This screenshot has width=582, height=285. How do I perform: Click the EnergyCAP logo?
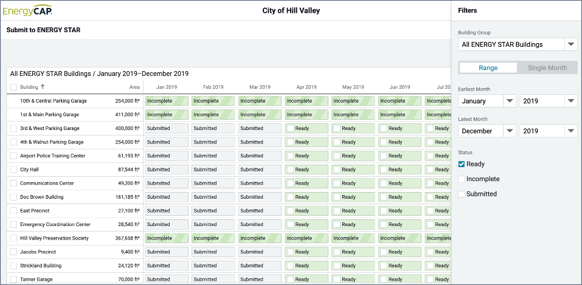pos(28,10)
